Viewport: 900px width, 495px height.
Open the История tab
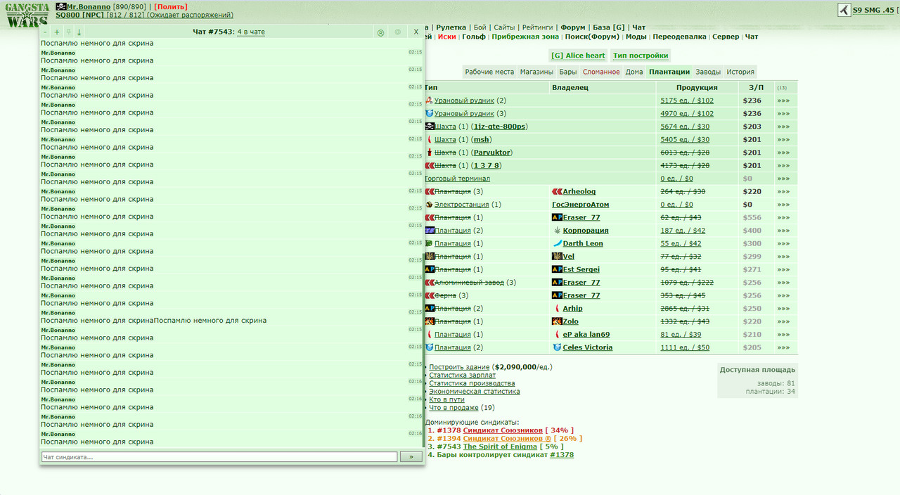[740, 72]
